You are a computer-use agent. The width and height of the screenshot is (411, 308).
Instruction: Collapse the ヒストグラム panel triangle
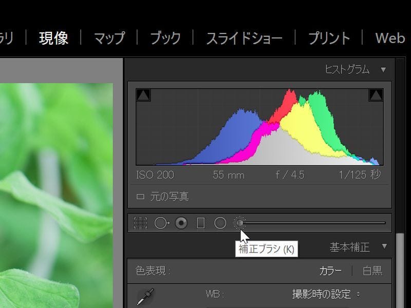point(383,70)
